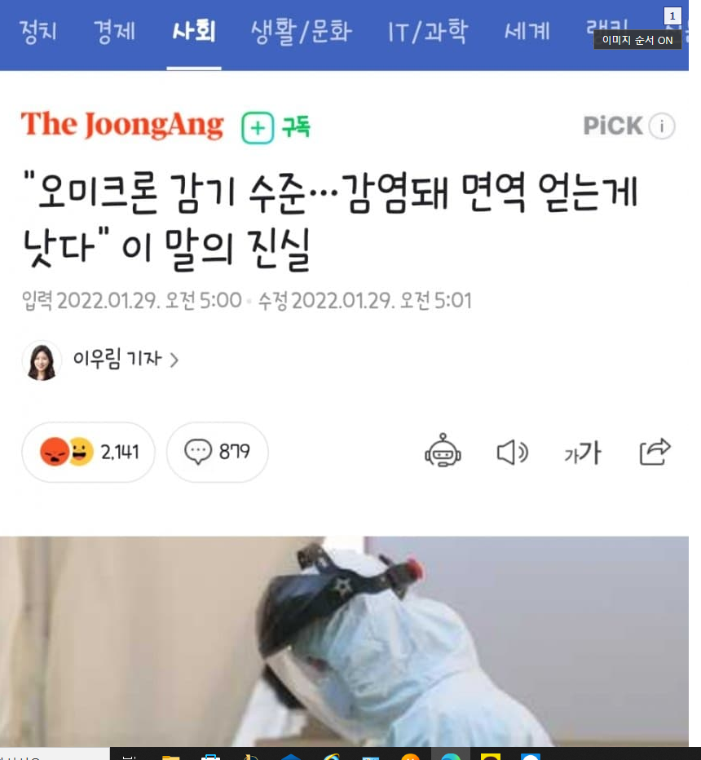Click the green plus subscribe icon

[258, 128]
